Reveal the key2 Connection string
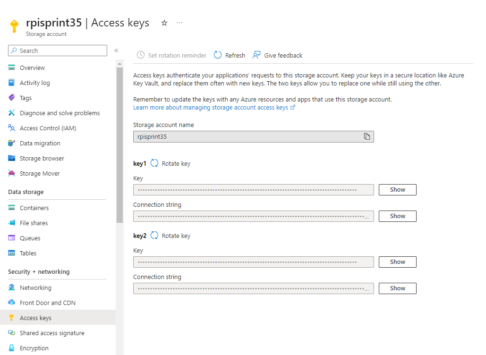 [x=397, y=288]
